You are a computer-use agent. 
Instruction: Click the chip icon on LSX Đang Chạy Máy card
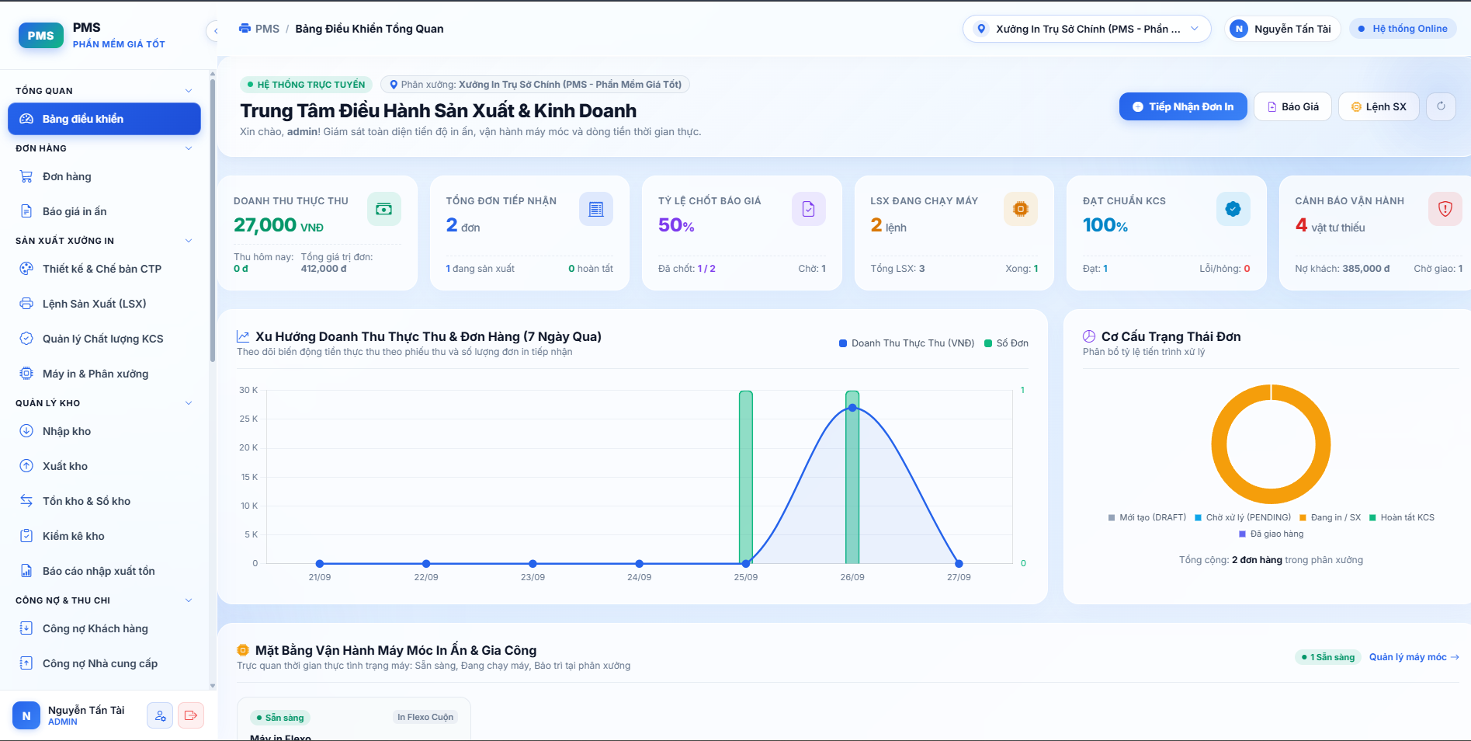1021,209
